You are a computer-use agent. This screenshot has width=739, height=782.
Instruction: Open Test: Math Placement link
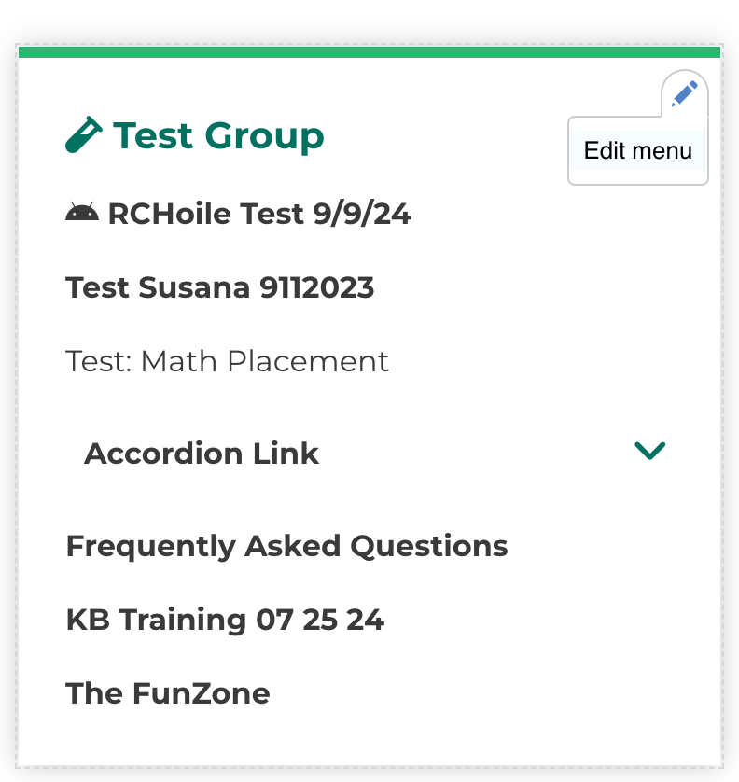228,361
